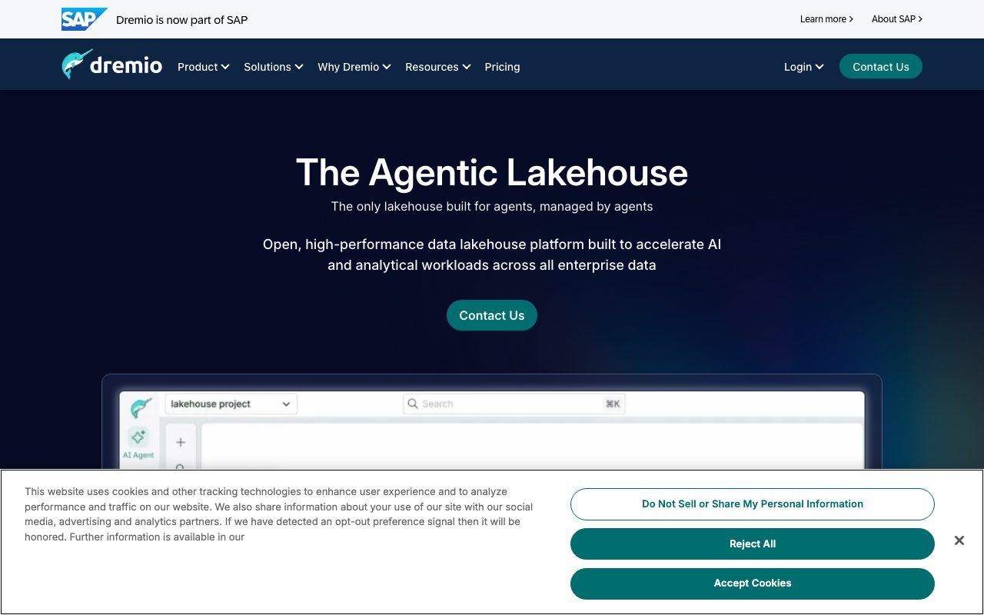The height and width of the screenshot is (615, 984).
Task: Click Reject All cookies
Action: (753, 544)
